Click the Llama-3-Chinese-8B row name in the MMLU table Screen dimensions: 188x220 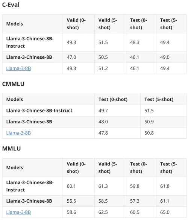pyautogui.click(x=29, y=201)
